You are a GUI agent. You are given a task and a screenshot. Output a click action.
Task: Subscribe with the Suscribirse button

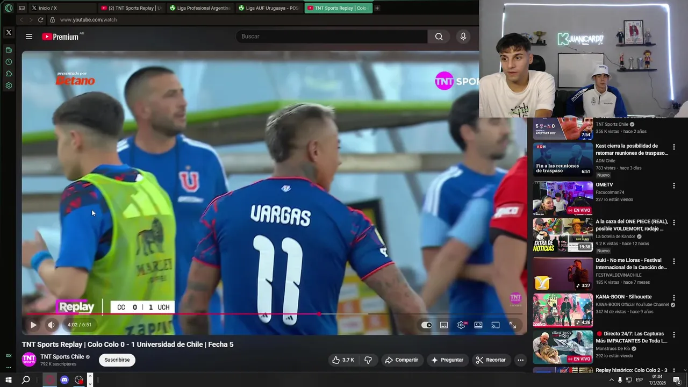(x=117, y=360)
